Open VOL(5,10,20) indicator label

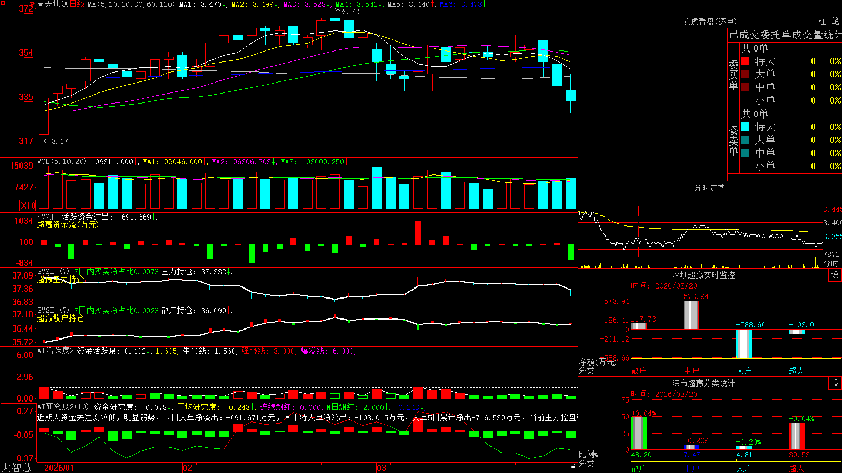(62, 162)
